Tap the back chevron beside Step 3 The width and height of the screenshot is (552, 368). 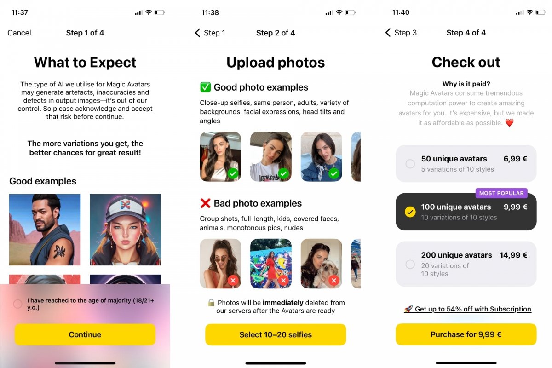pos(388,33)
